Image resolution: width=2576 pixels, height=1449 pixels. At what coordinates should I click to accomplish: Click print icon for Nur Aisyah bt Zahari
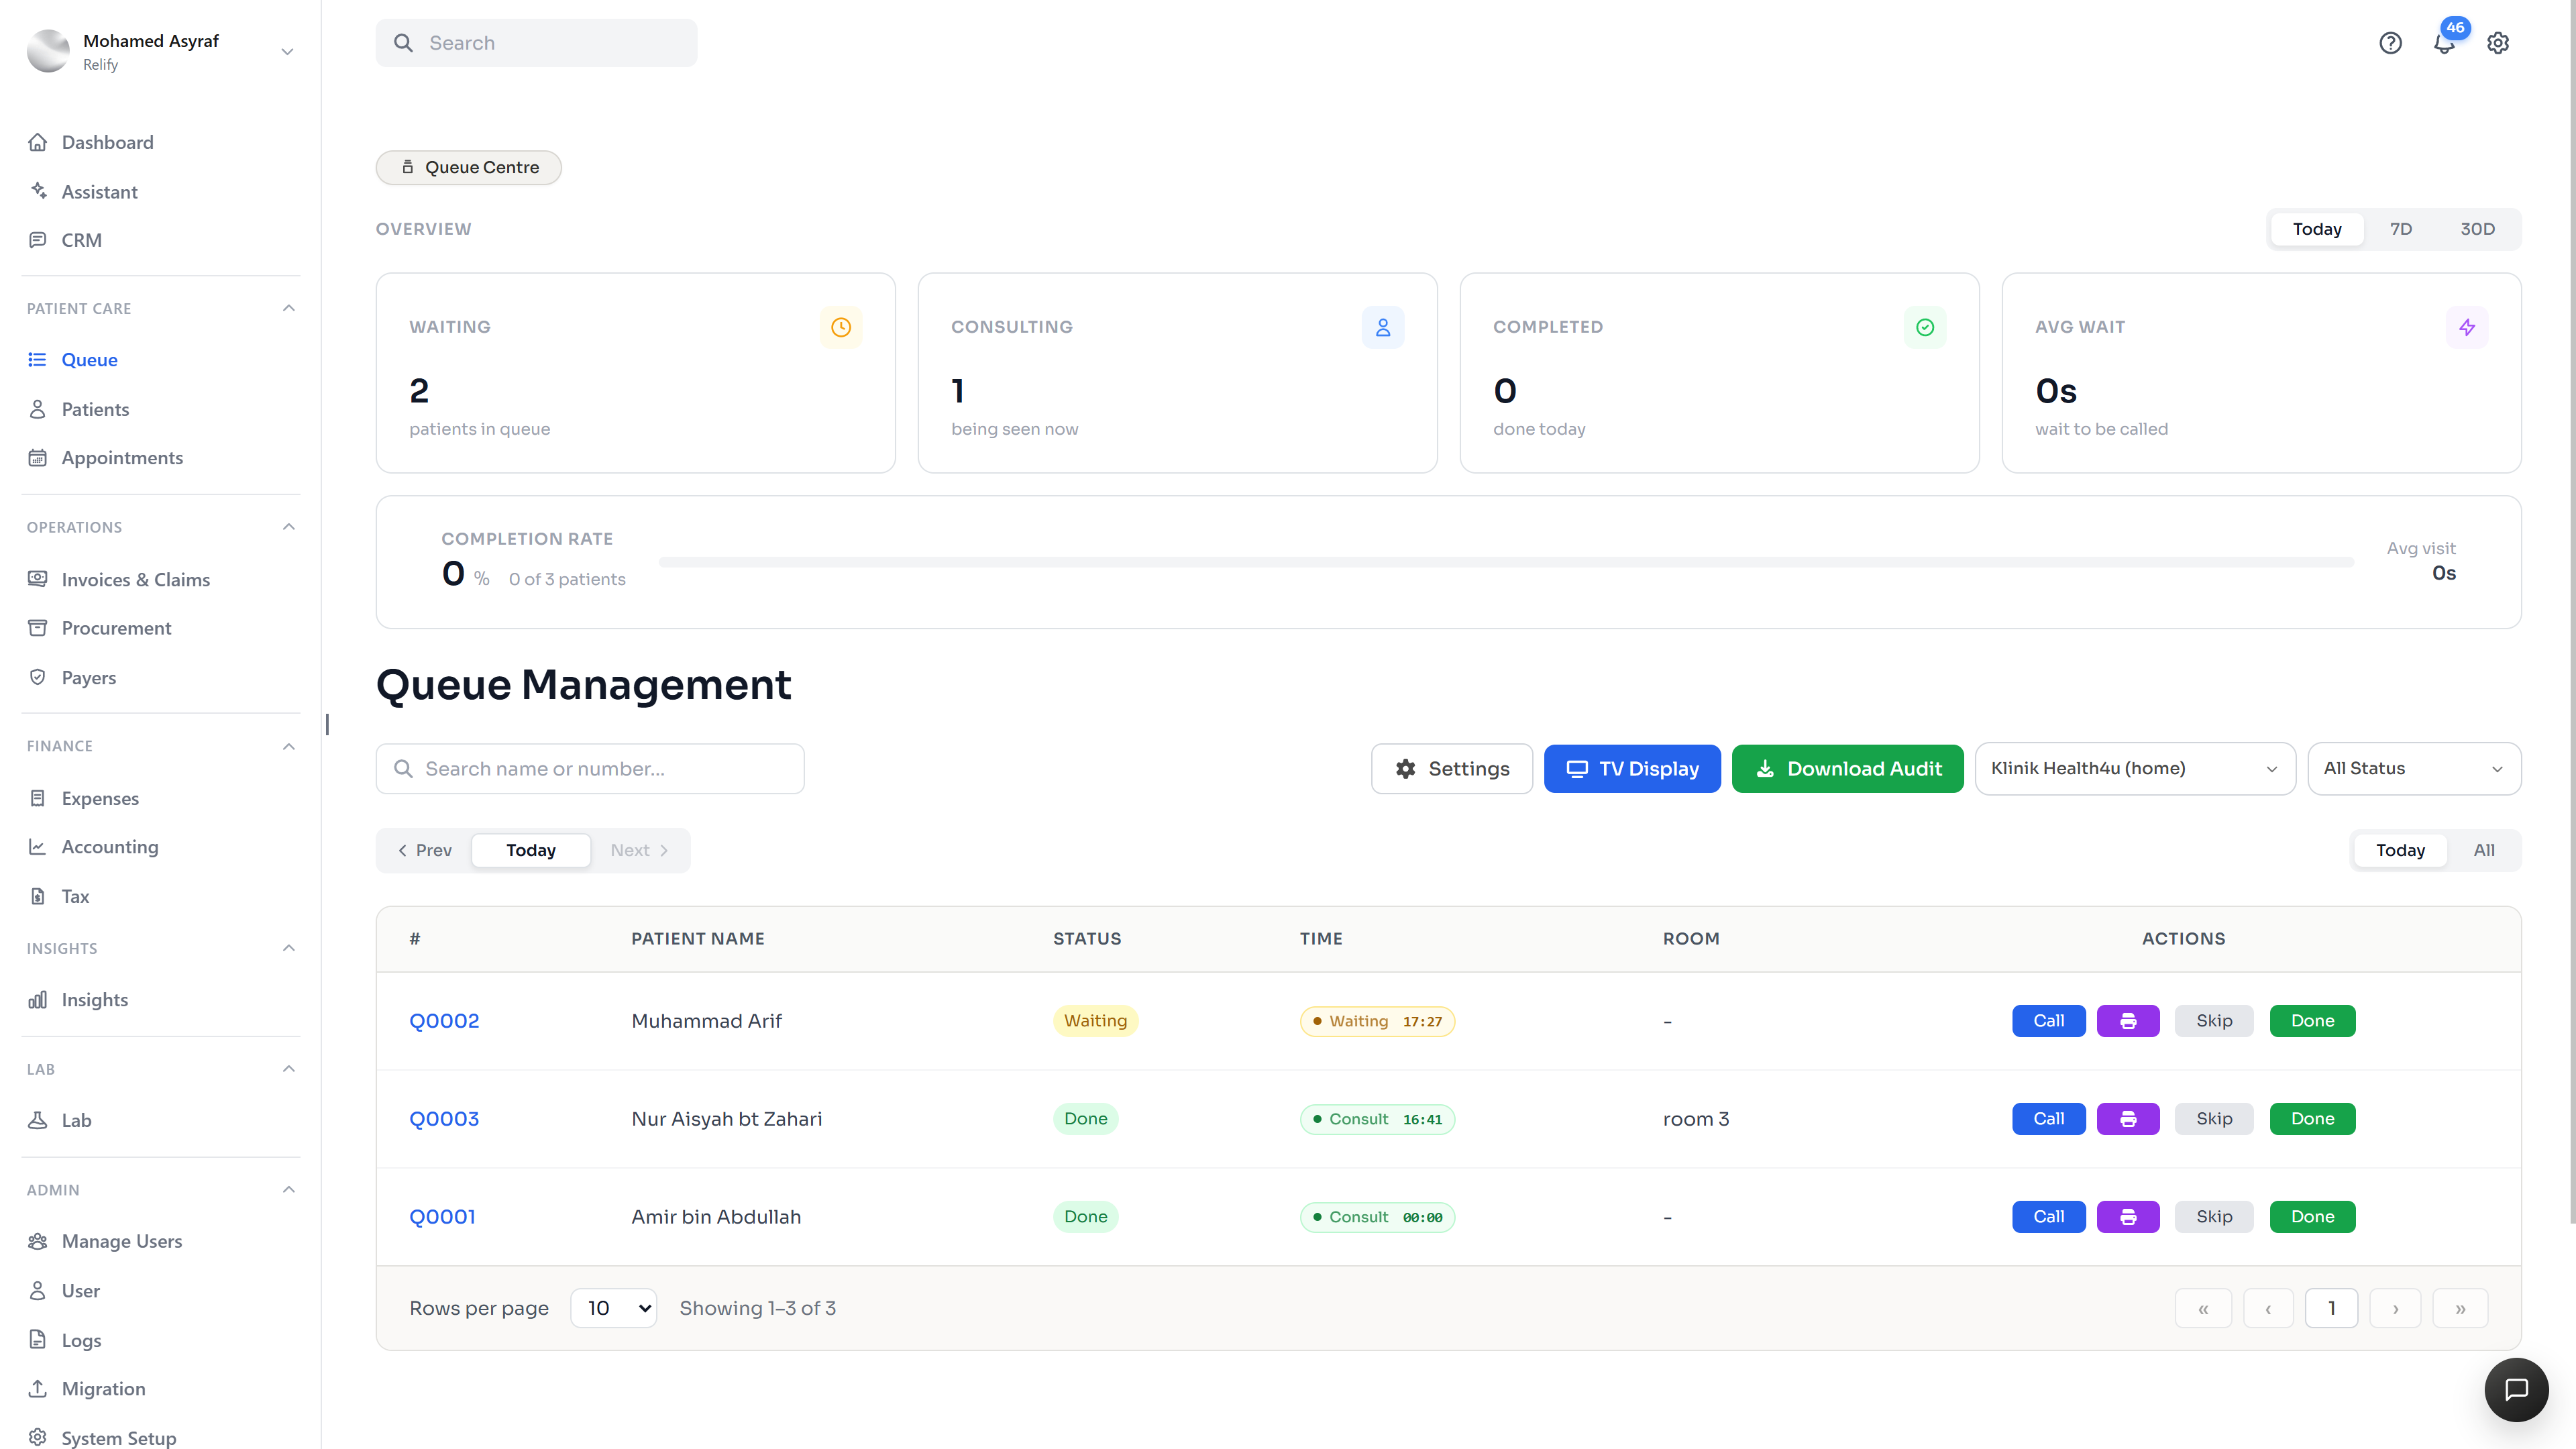point(2128,1119)
